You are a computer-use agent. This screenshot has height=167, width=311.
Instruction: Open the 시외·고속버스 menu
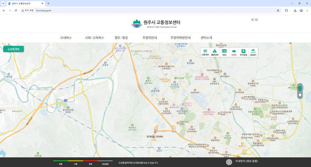pos(94,38)
